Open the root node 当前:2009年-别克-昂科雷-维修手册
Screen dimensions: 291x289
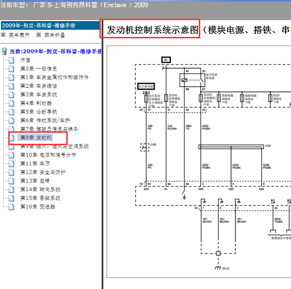[56, 51]
